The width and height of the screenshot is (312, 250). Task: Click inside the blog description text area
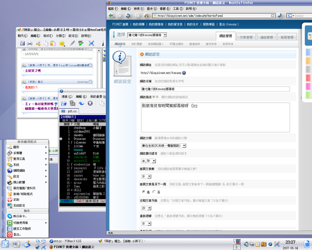(x=215, y=117)
